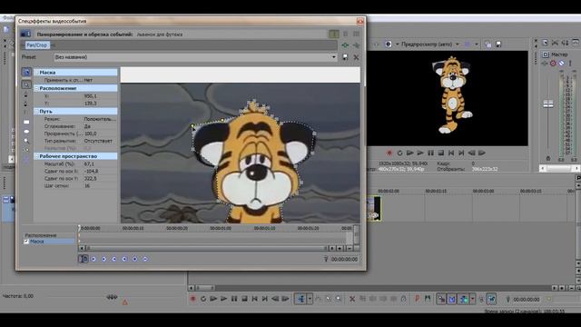Pause playback under the preview window
Viewport: 581px width, 327px height.
[x=430, y=153]
